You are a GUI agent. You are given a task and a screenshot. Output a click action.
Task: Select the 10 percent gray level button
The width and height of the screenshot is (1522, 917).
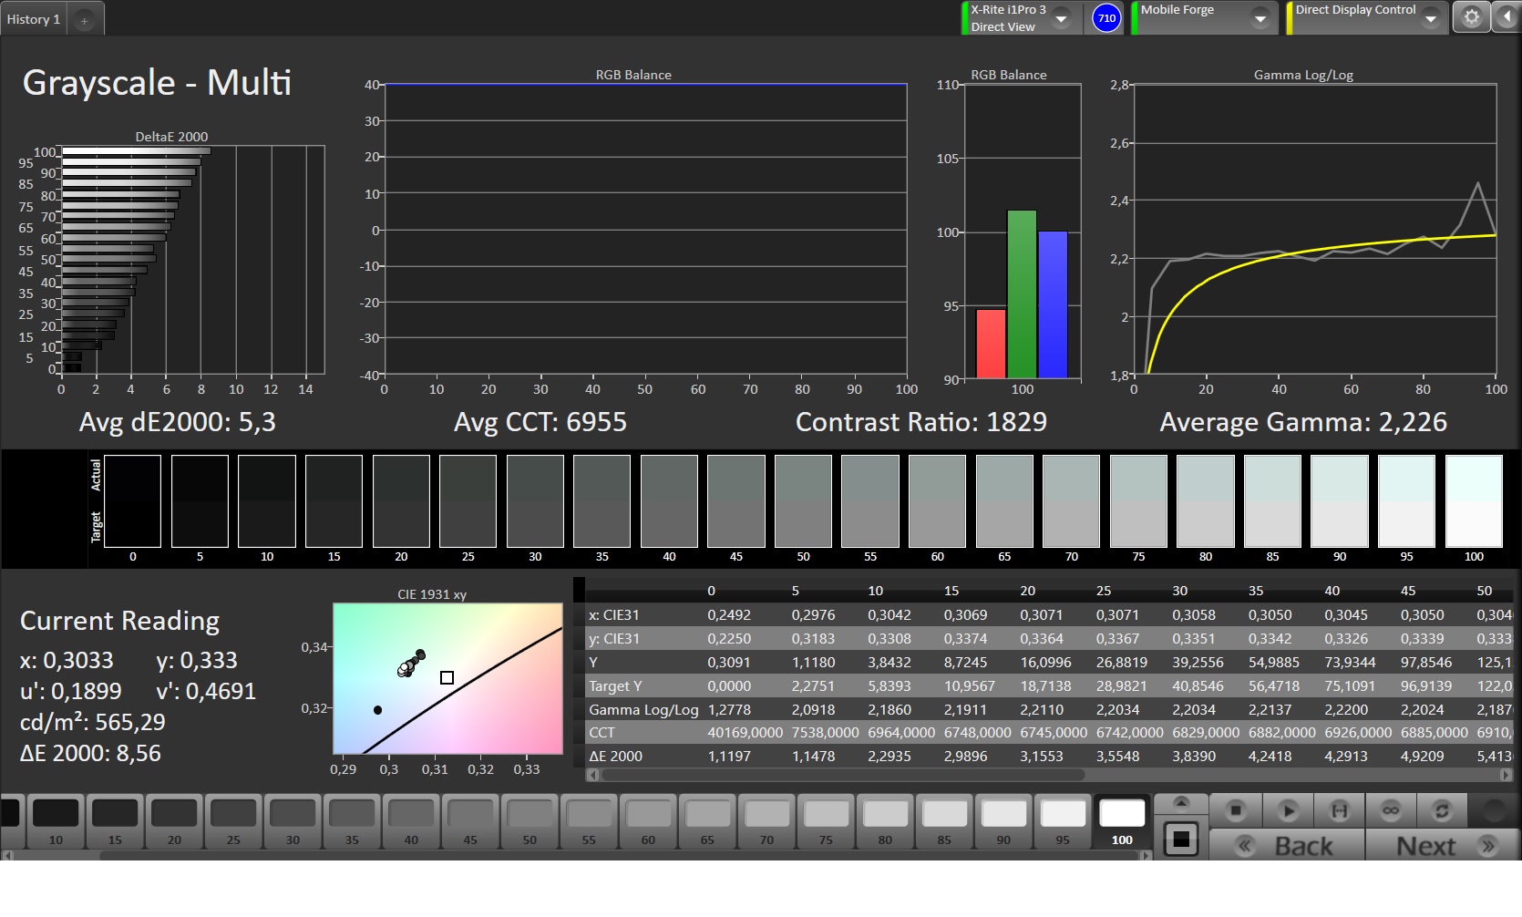pyautogui.click(x=56, y=821)
